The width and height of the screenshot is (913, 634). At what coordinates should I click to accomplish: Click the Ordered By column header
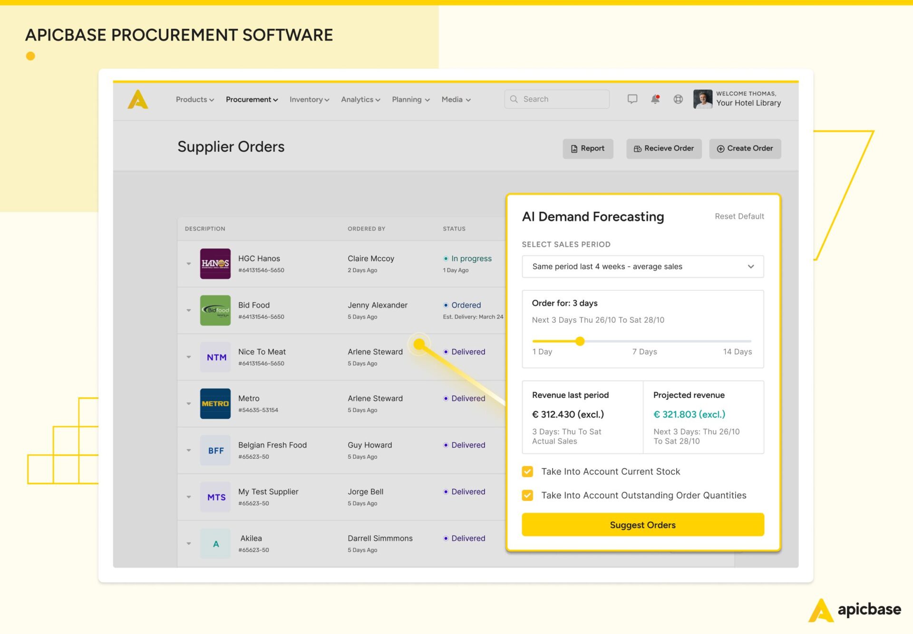pyautogui.click(x=366, y=229)
